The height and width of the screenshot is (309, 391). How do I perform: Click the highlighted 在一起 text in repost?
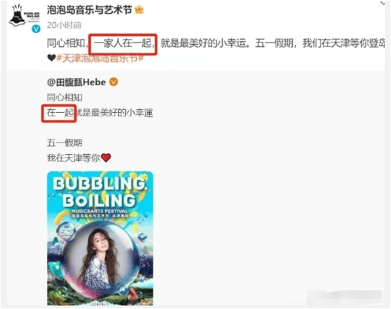[x=60, y=113]
